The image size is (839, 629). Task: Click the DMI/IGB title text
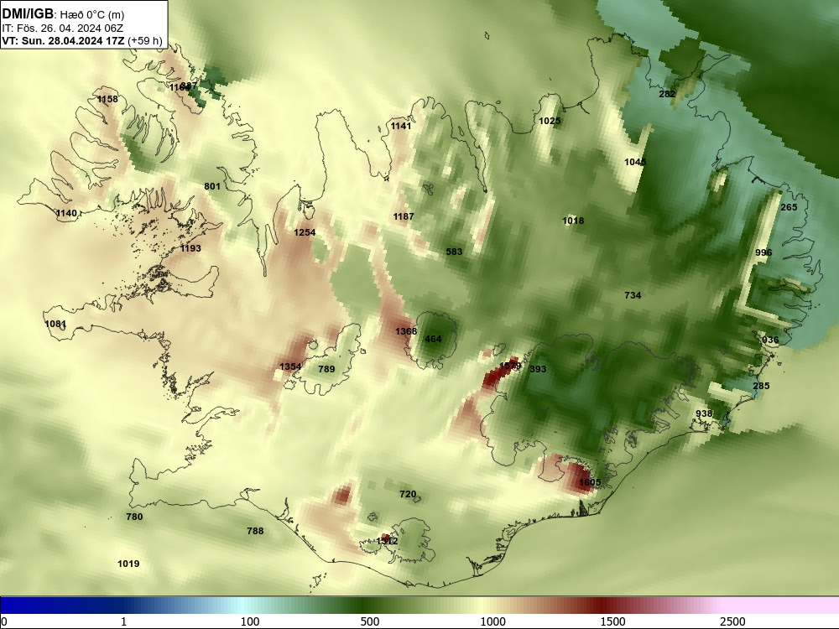29,13
